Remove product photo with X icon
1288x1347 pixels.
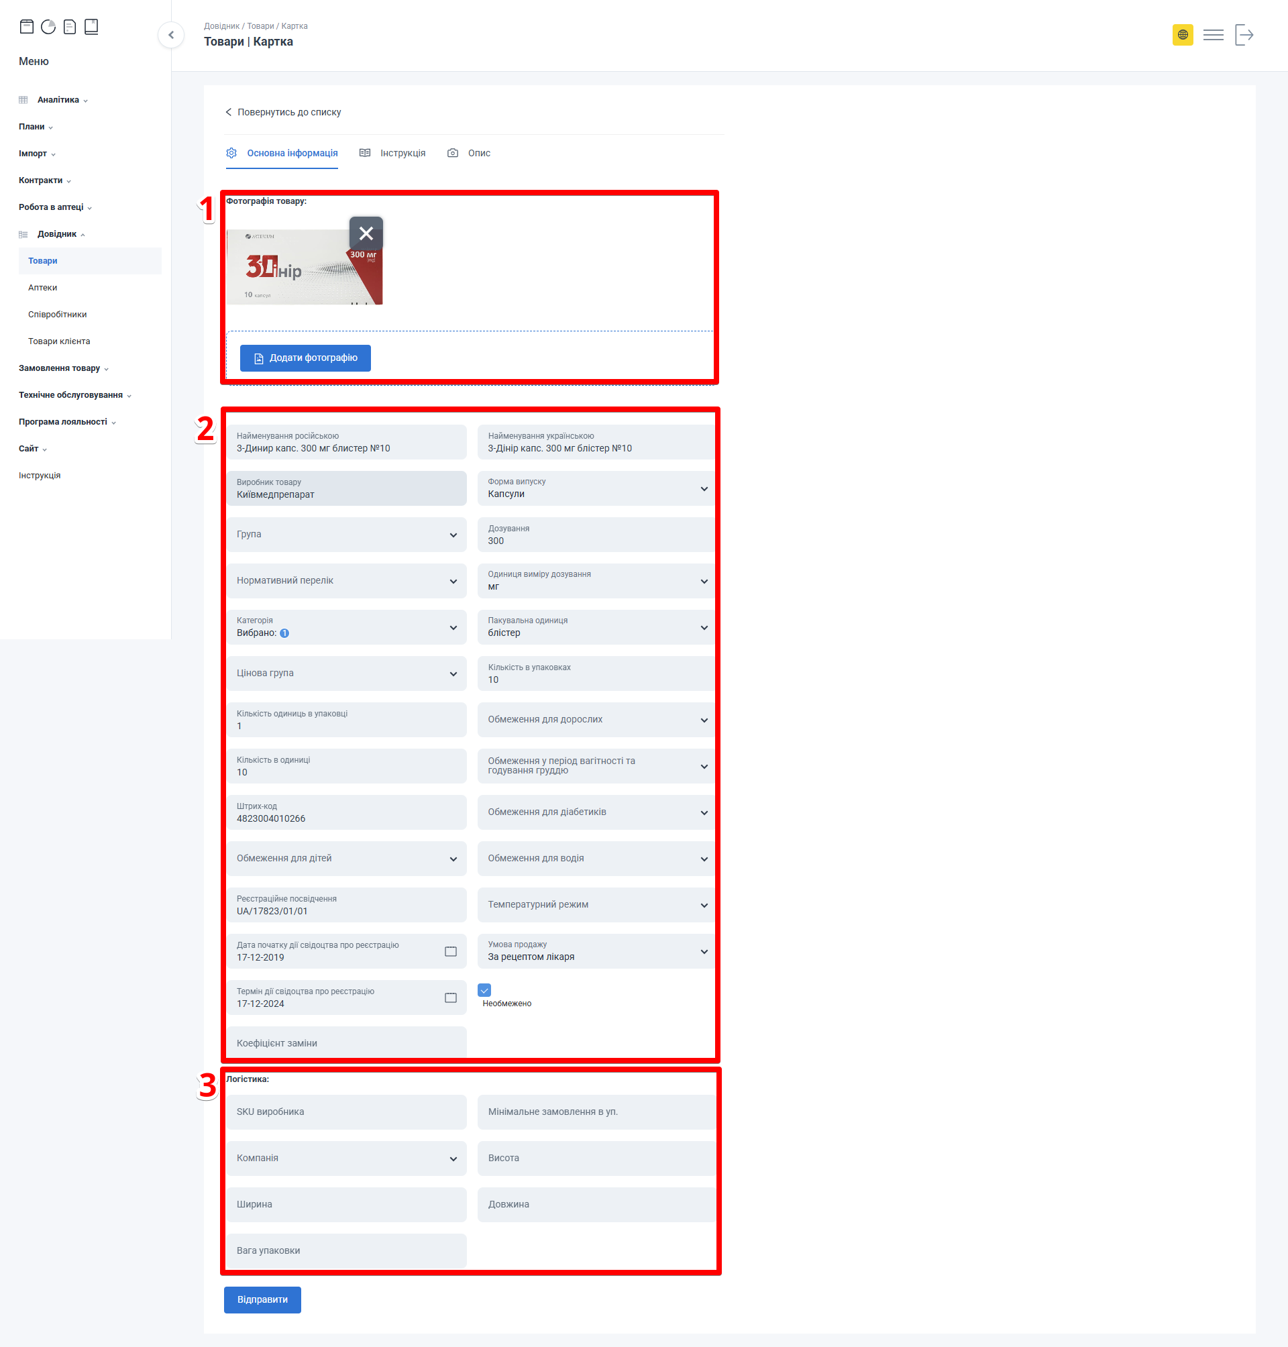point(366,233)
